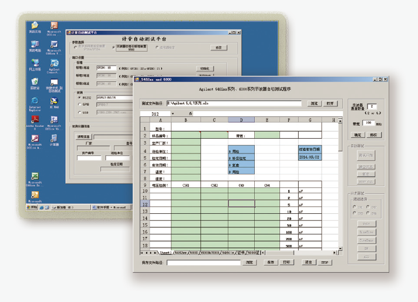Open Microsoft Office Excel desktop shortcut
This screenshot has width=418, height=302.
click(35, 177)
